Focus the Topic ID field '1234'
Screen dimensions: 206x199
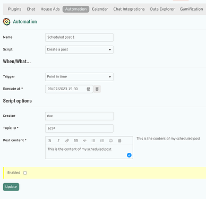[x=79, y=128]
